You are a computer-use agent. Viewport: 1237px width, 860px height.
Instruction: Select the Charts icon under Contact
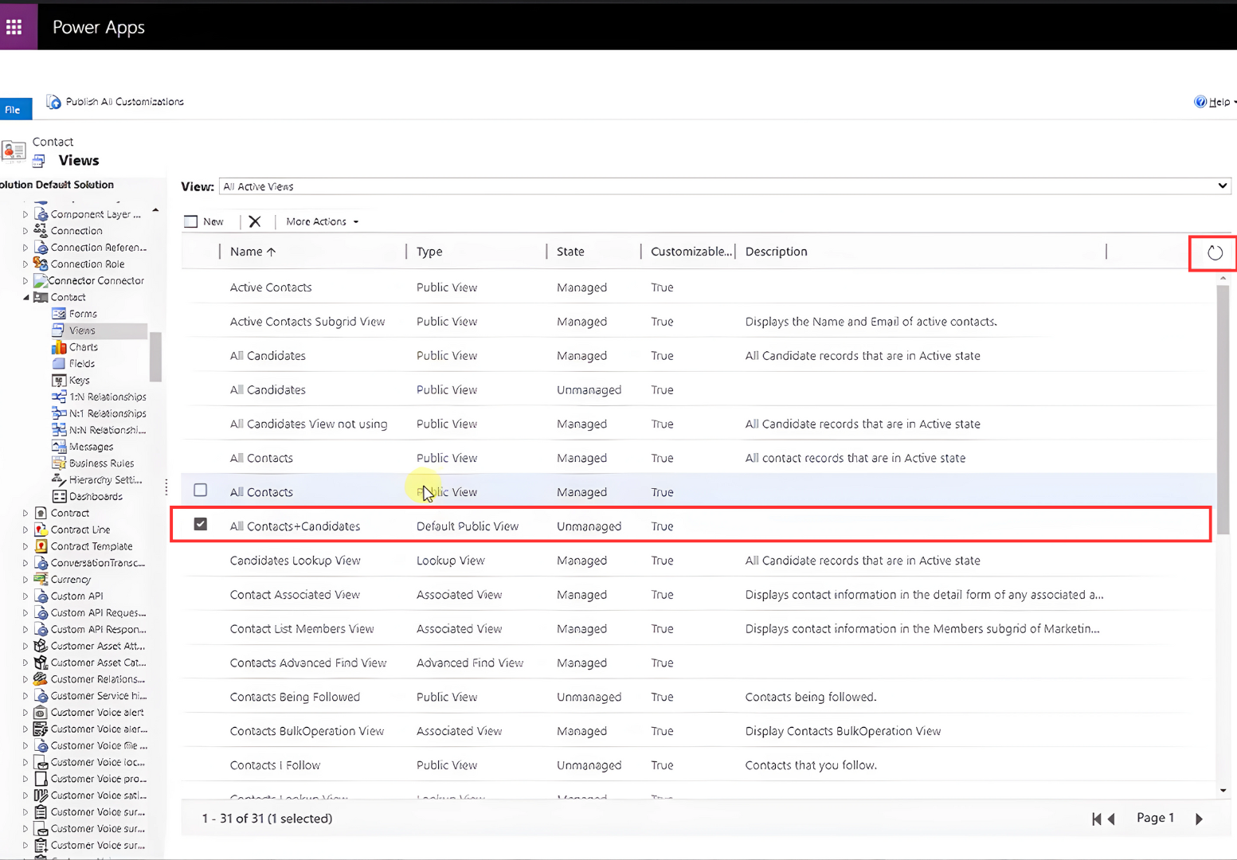click(59, 347)
